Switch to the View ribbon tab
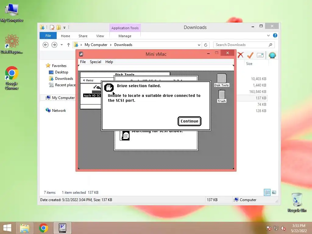This screenshot has width=312, height=234. [x=100, y=36]
